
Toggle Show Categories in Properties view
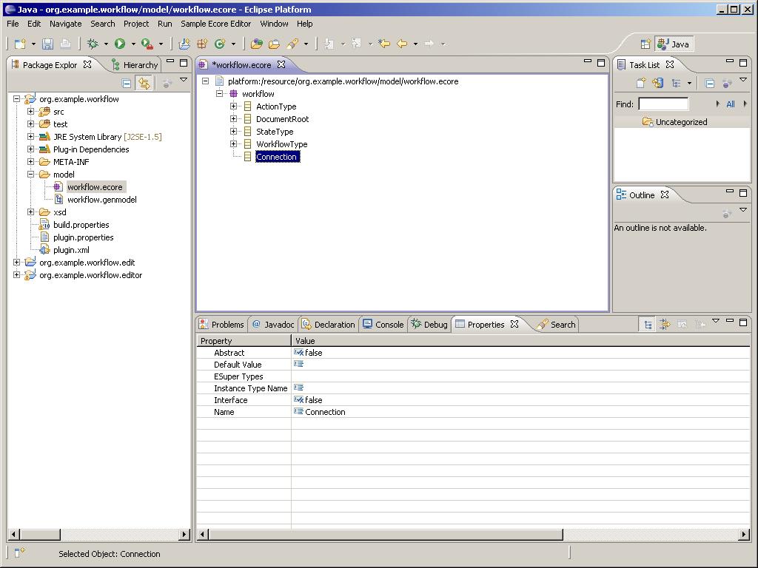[648, 325]
